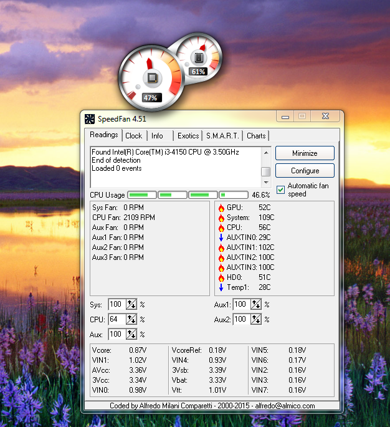This screenshot has width=390, height=427.
Task: Click the Configure button
Action: pos(305,171)
